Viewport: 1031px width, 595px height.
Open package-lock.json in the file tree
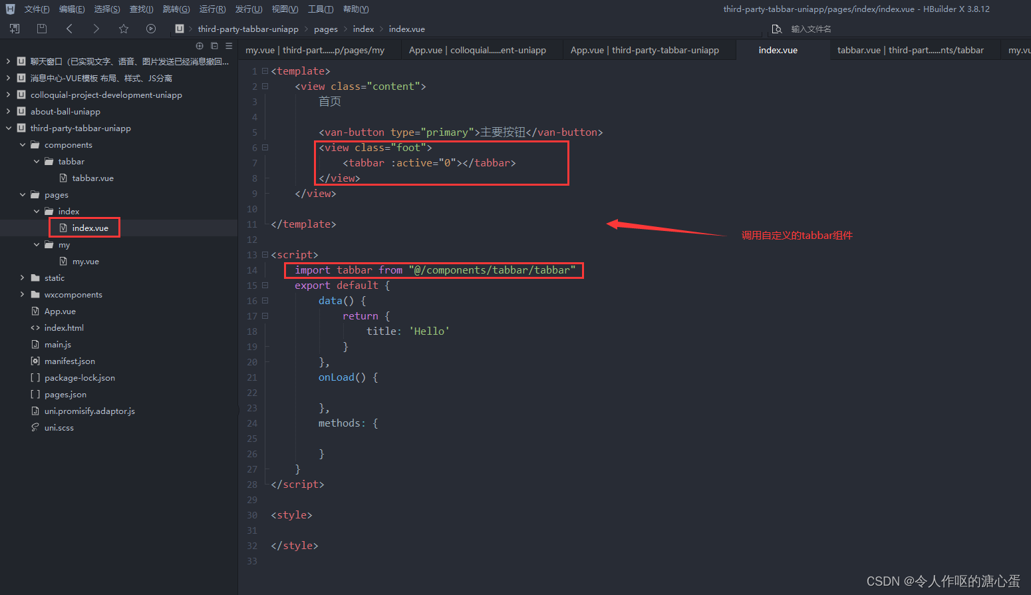pos(79,377)
